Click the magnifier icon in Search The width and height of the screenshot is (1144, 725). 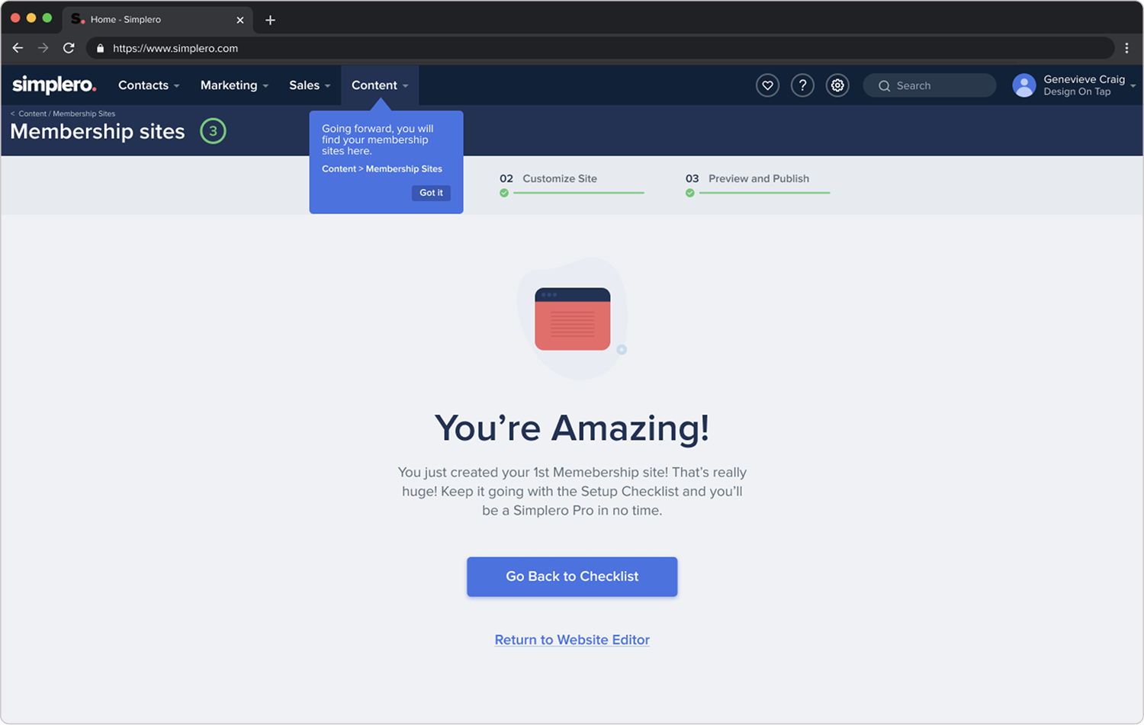[884, 86]
